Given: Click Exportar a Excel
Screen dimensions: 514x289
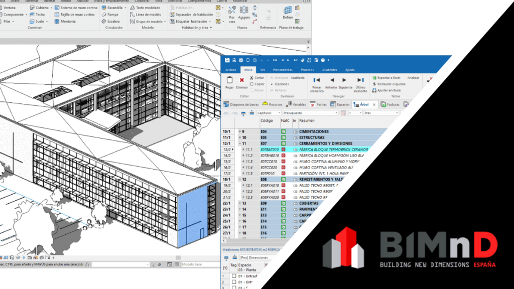Looking at the screenshot, I should 388,78.
